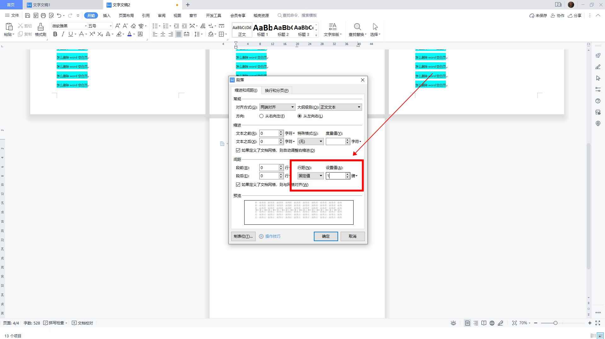
Task: Click the line spacing set value (设置值) input field
Action: click(x=335, y=176)
